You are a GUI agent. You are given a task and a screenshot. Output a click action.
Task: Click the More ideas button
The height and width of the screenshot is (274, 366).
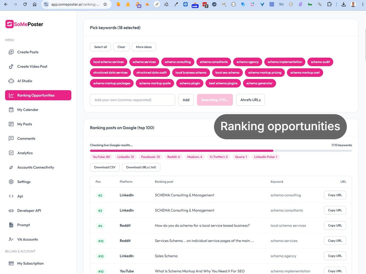[x=144, y=47]
